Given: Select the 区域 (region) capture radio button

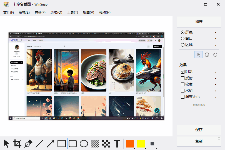Looking at the screenshot, I should coord(182,45).
